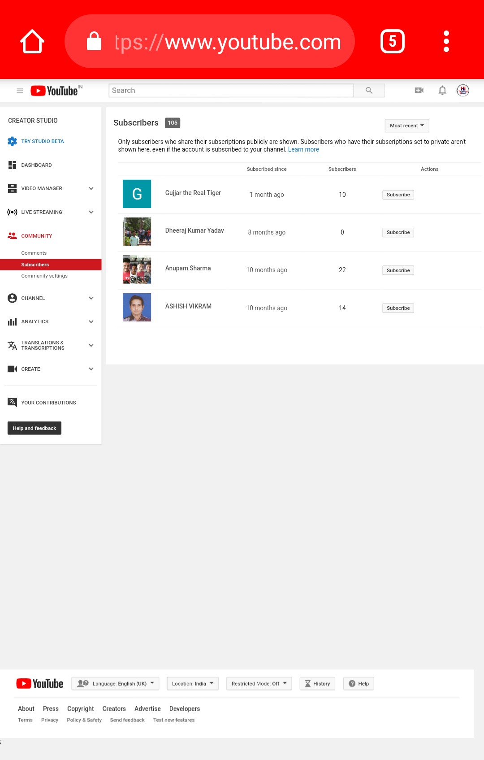
Task: Click the footer Creators link
Action: [x=114, y=708]
